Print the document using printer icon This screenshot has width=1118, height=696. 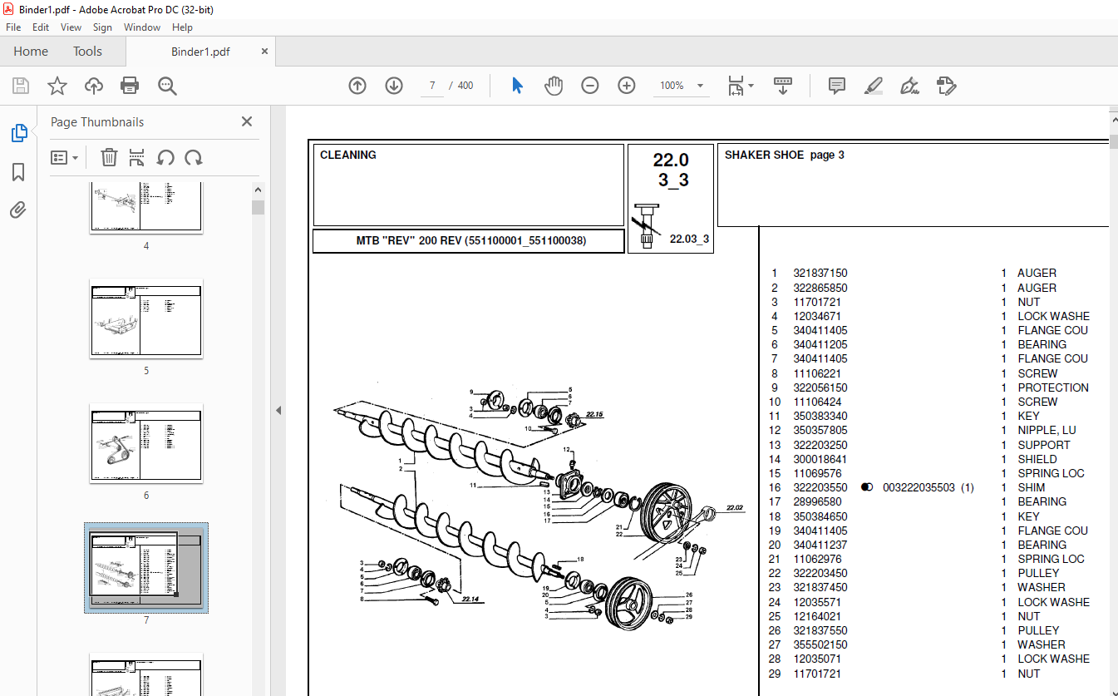pyautogui.click(x=130, y=86)
